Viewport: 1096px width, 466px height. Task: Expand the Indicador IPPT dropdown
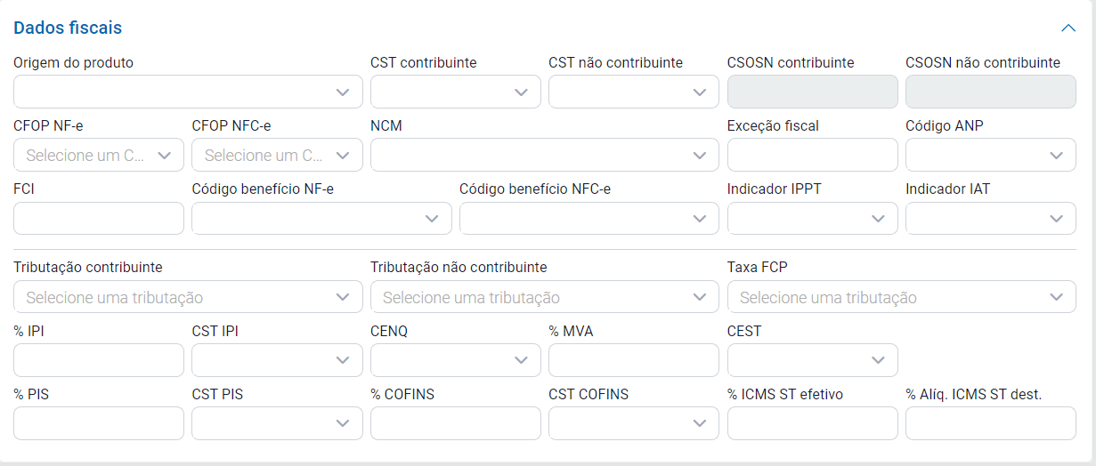tap(812, 218)
